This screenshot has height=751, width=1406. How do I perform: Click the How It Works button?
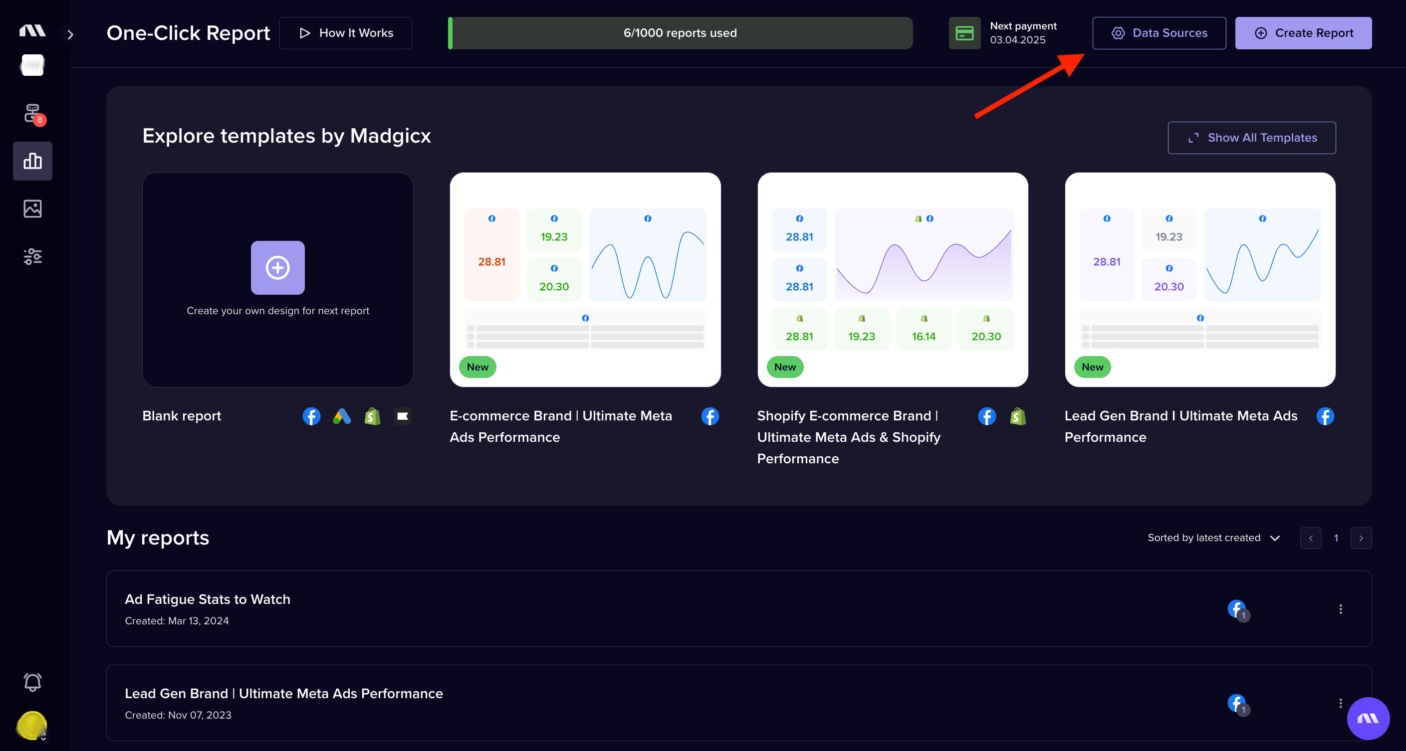pyautogui.click(x=345, y=33)
